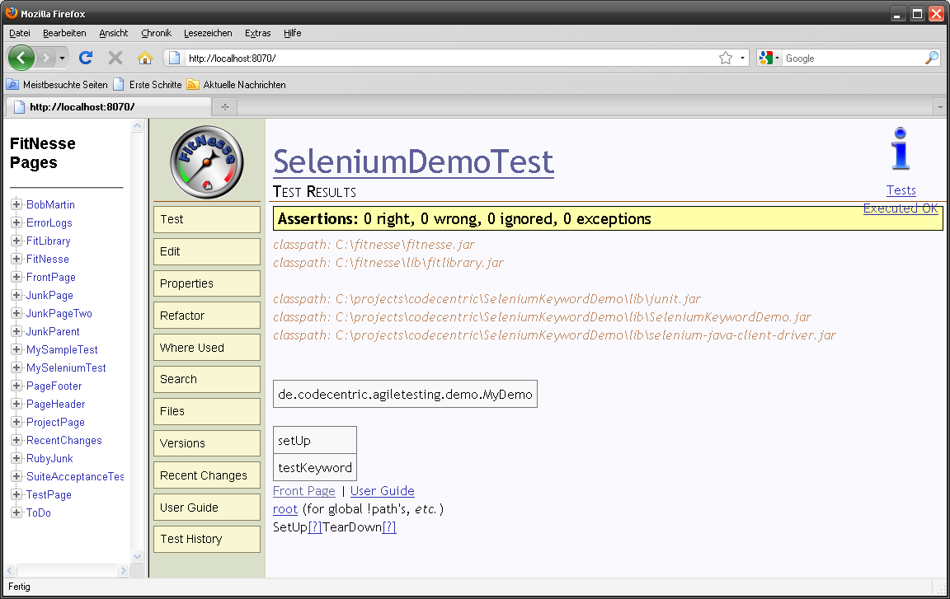This screenshot has height=599, width=950.
Task: Select the http://localhost:8070/ tab
Action: pos(109,107)
